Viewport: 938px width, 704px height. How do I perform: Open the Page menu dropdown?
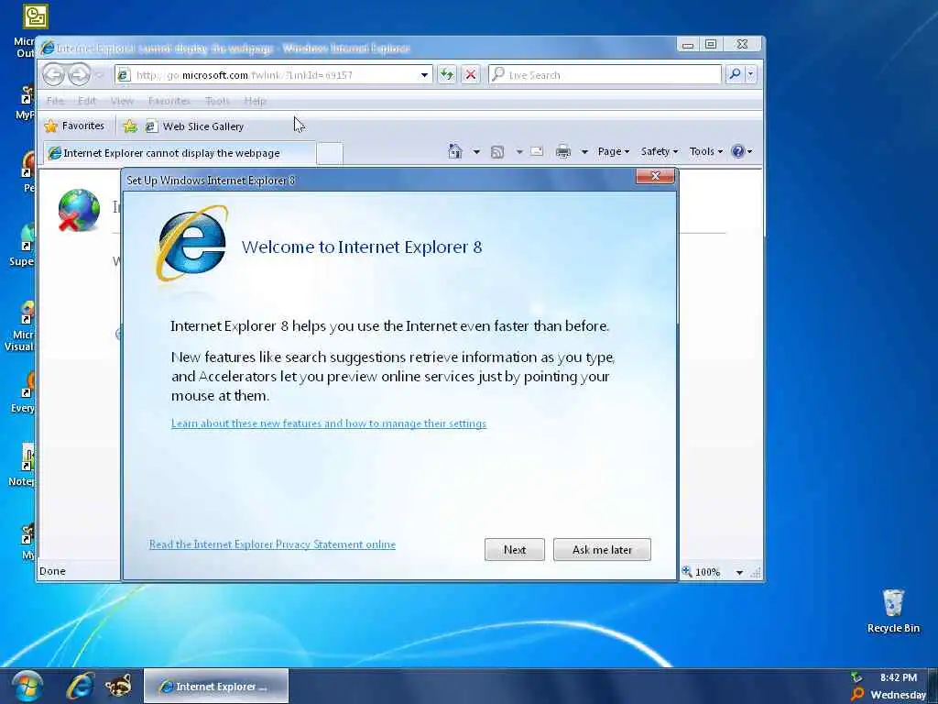[x=613, y=151]
